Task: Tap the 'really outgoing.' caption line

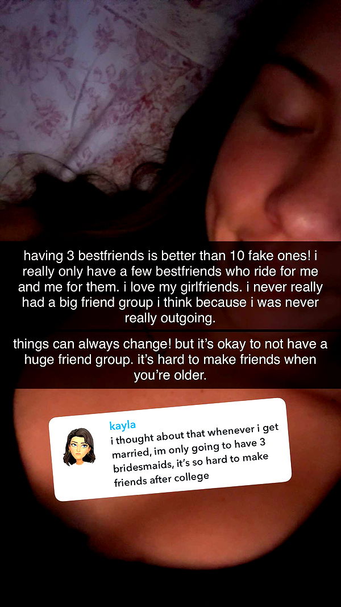Action: (170, 318)
